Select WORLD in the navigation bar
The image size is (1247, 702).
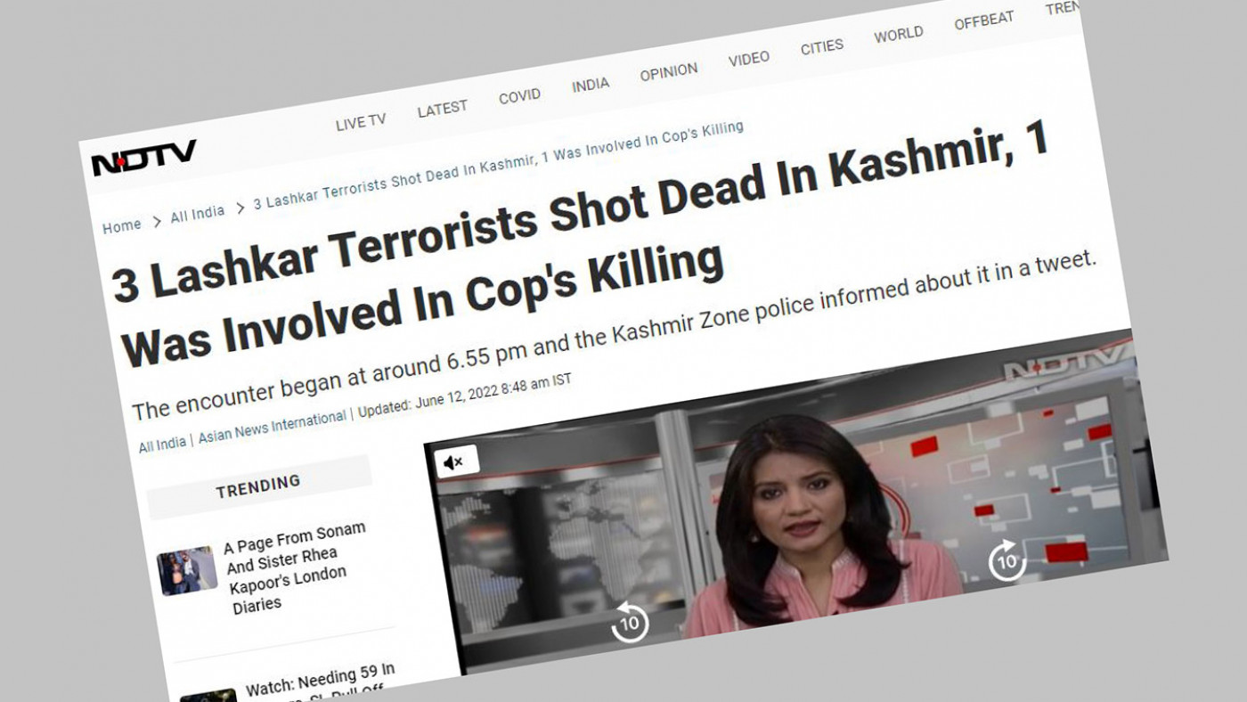[899, 35]
